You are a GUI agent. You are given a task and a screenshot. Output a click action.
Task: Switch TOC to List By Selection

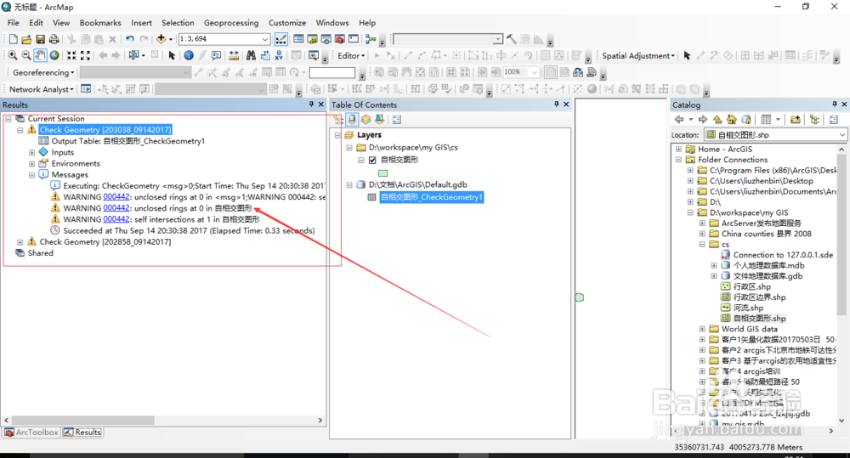379,119
